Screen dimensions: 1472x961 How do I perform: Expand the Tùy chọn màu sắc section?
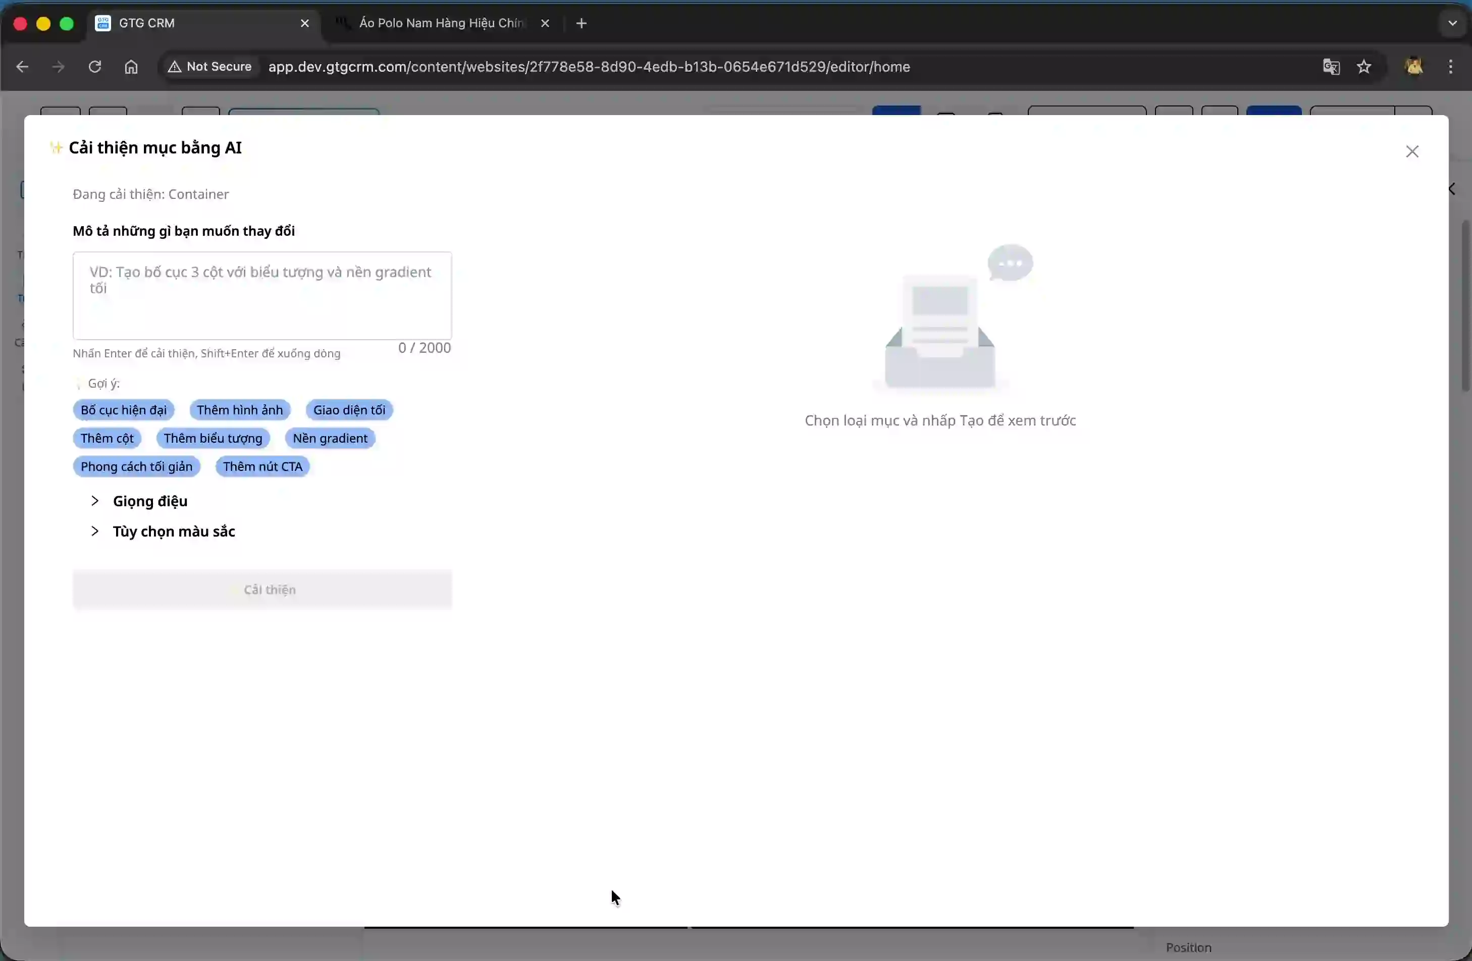[174, 531]
